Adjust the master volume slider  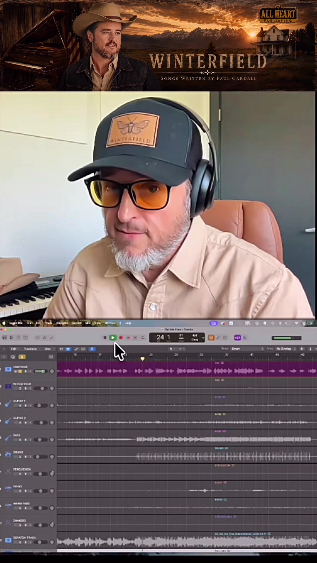tap(286, 338)
